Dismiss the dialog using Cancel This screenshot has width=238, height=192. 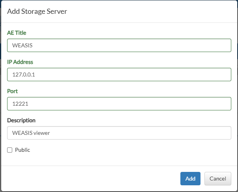pos(217,179)
